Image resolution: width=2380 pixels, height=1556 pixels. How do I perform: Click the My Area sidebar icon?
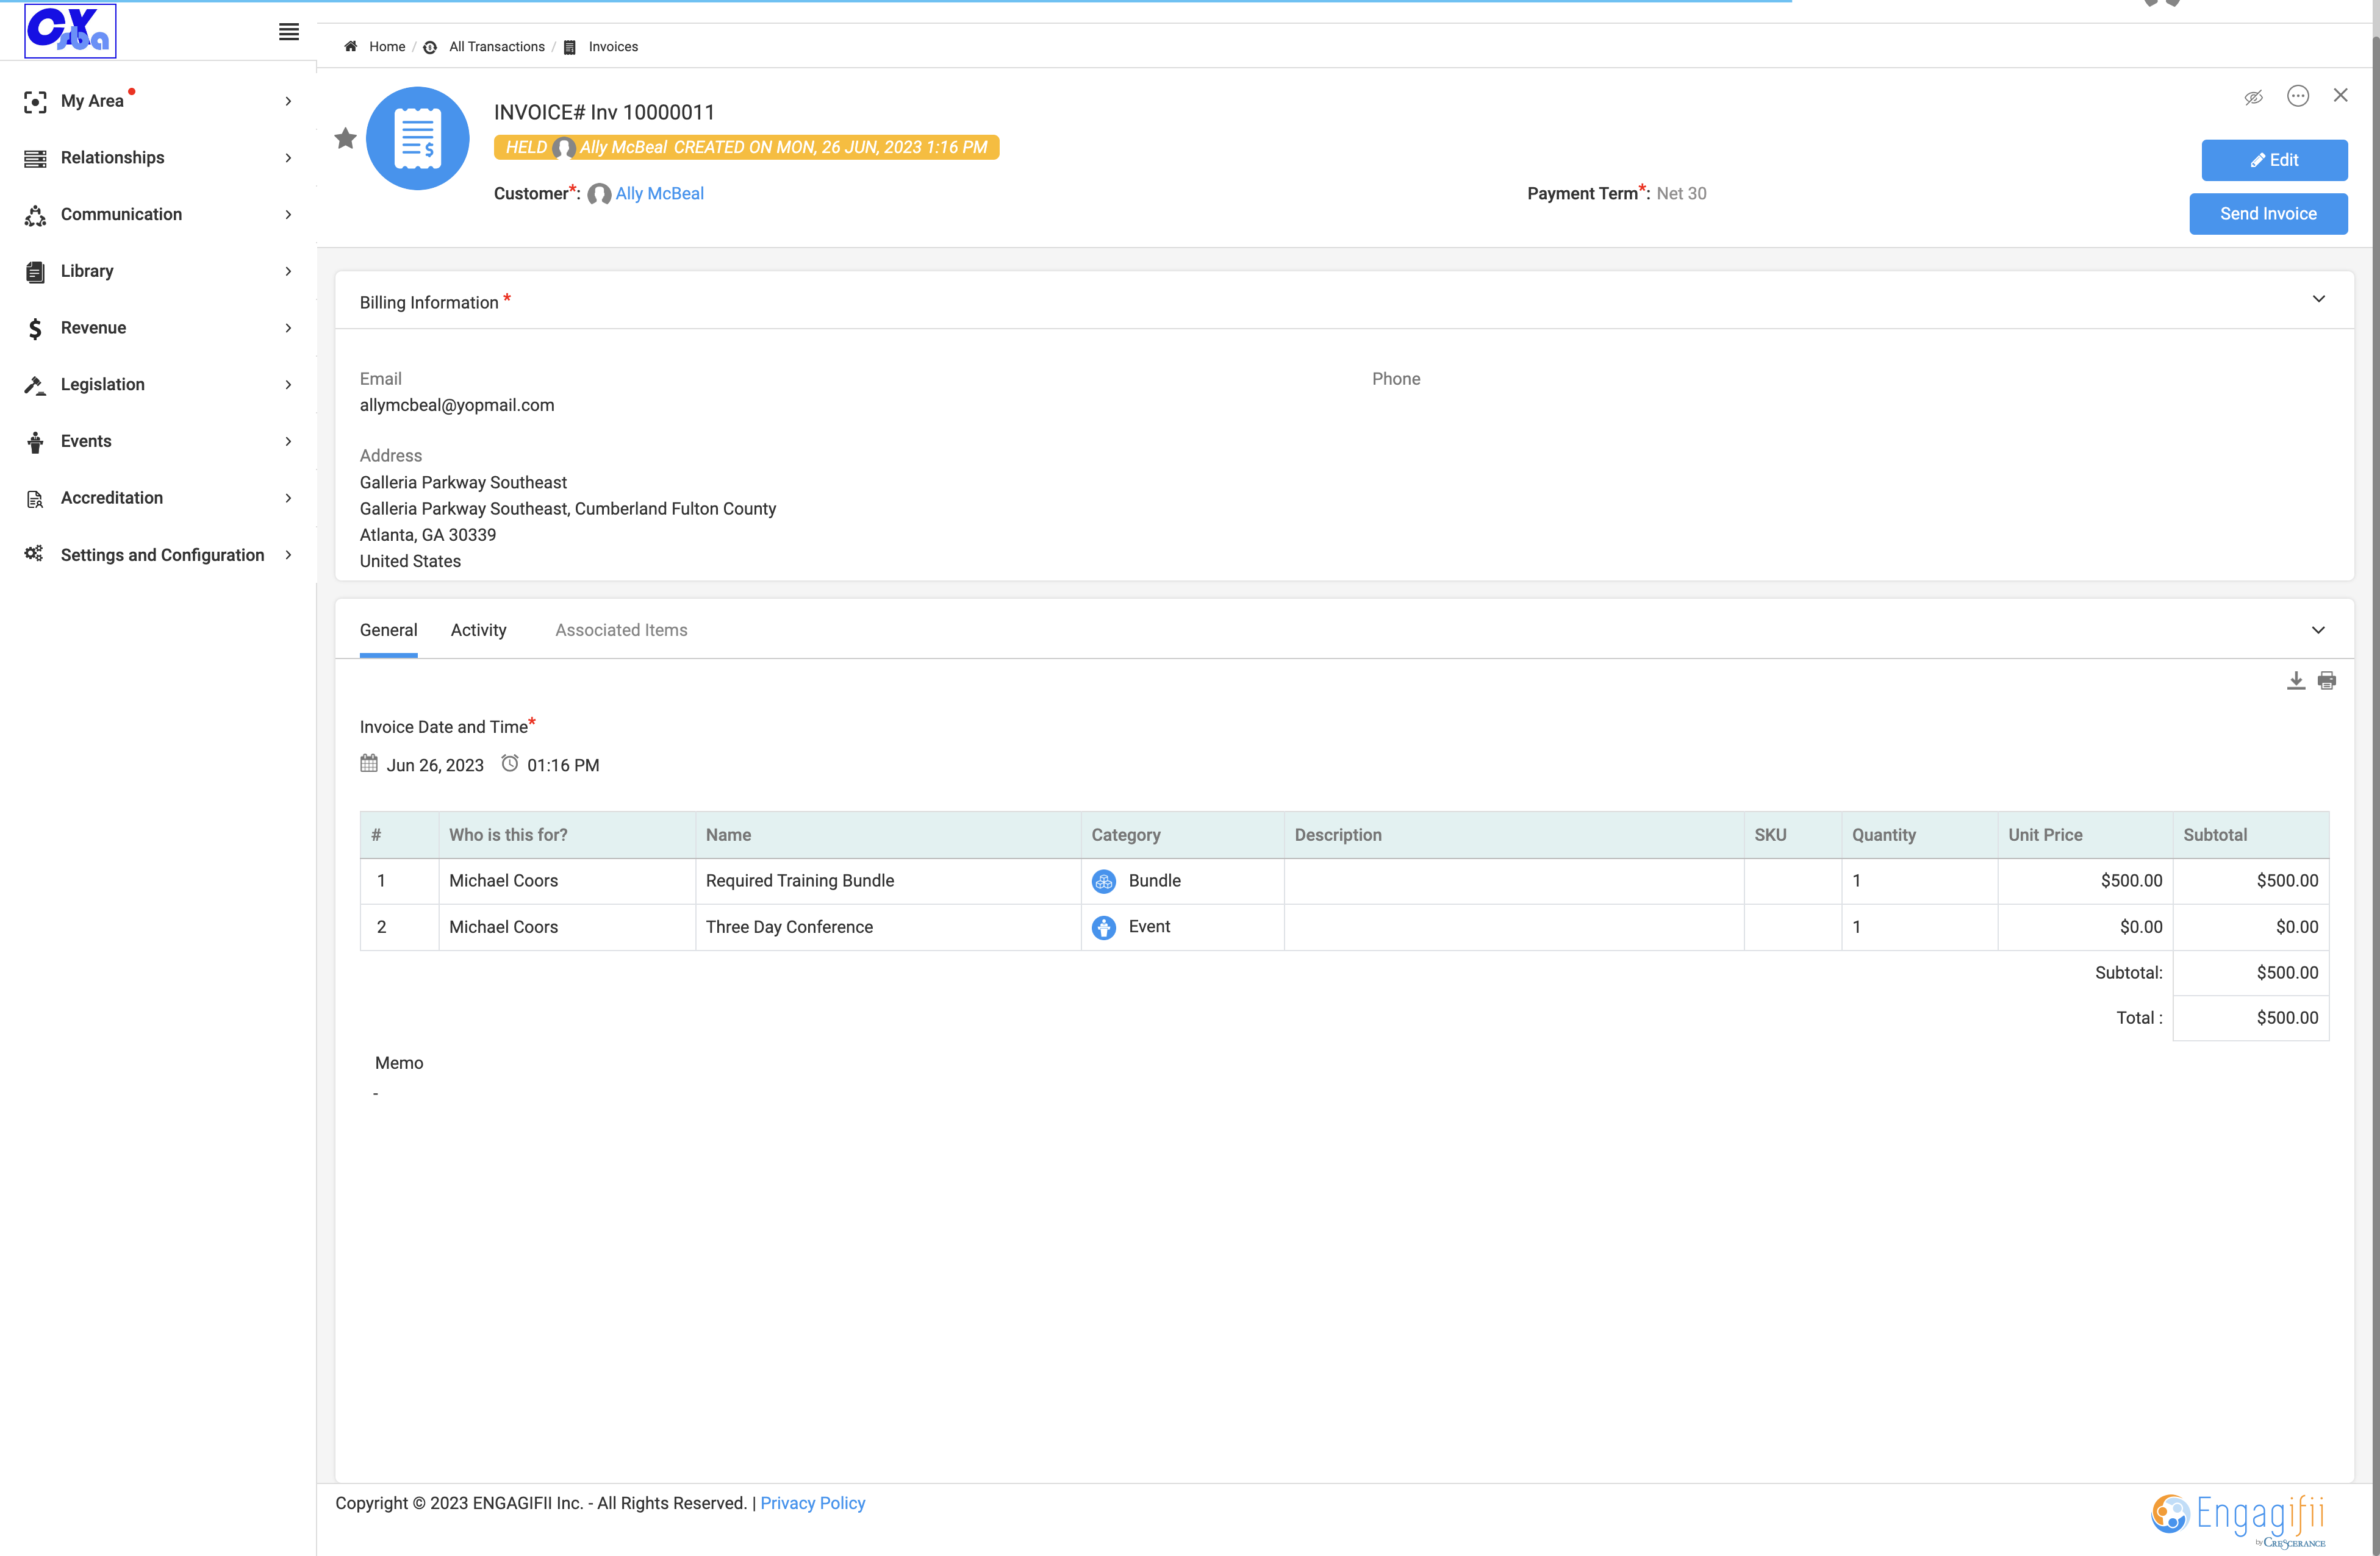(x=35, y=101)
